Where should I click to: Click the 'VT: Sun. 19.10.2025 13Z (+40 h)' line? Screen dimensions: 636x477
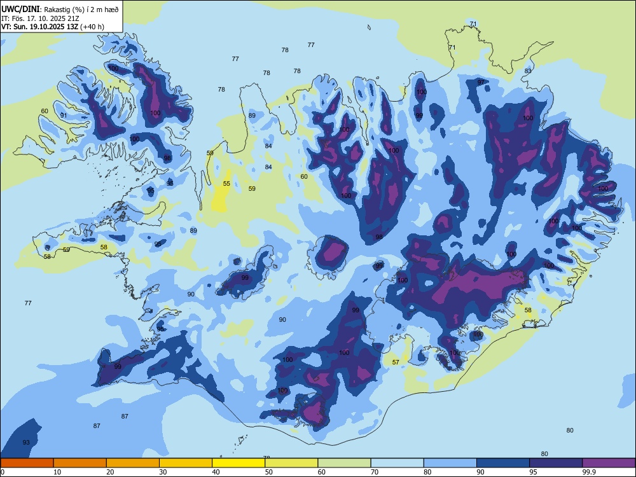tap(53, 27)
